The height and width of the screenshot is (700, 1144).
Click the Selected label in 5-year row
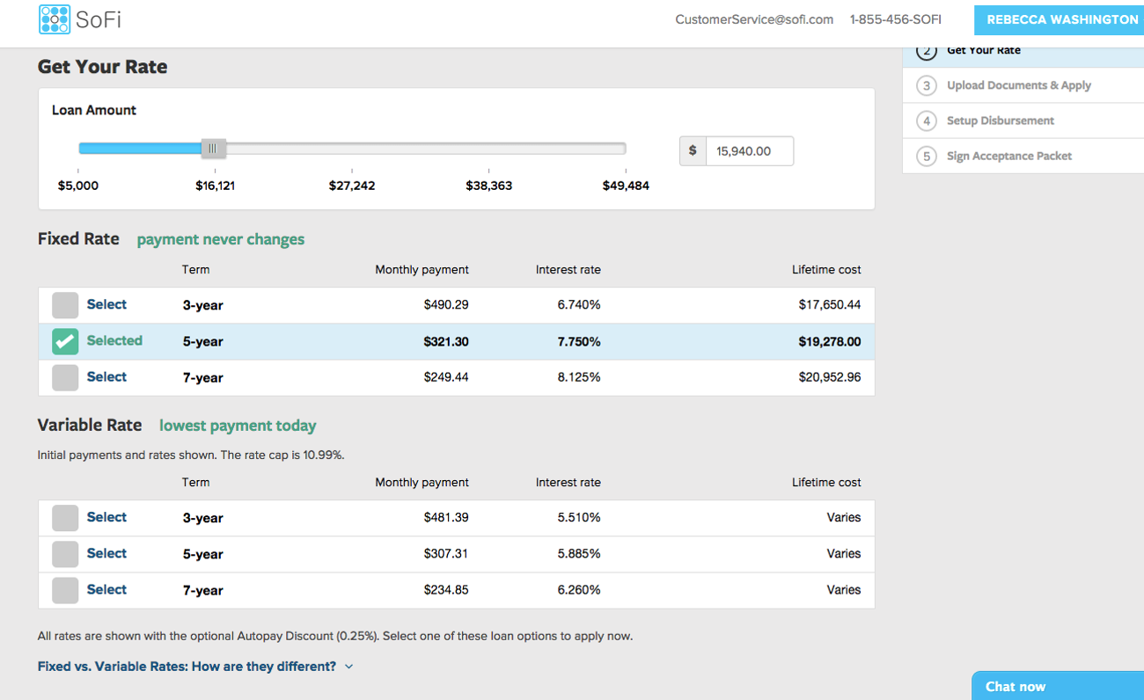tap(114, 340)
